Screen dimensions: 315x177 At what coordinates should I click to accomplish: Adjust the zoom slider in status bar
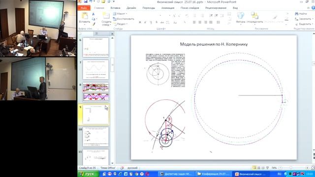click(x=291, y=168)
